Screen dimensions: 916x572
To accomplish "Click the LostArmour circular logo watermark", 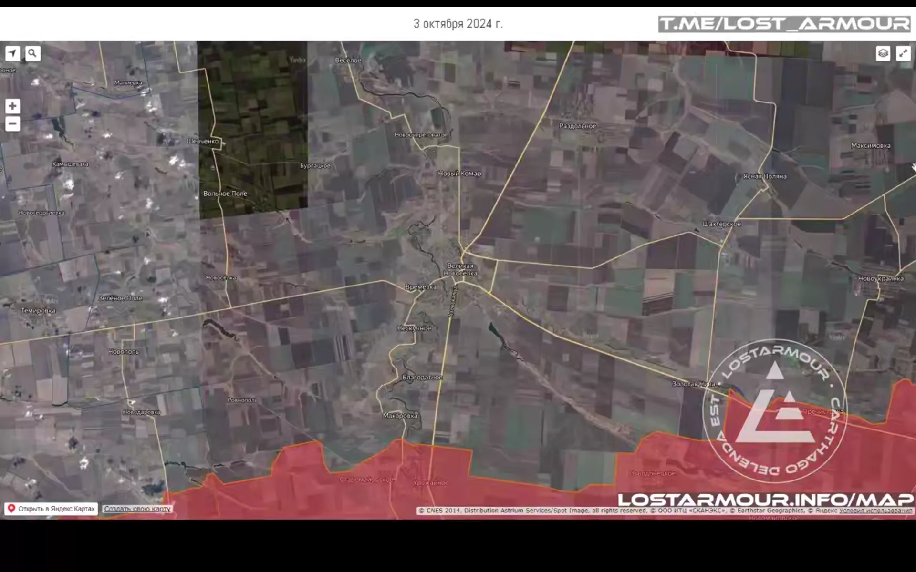I will coord(775,411).
